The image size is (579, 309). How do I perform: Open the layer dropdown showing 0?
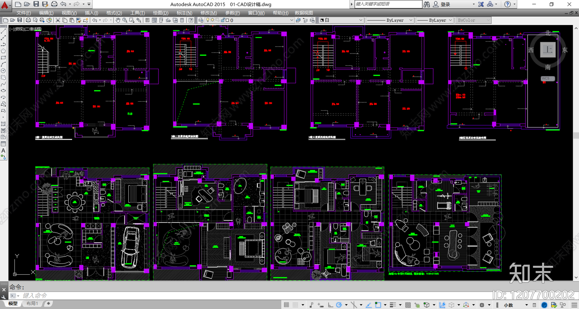[x=249, y=20]
